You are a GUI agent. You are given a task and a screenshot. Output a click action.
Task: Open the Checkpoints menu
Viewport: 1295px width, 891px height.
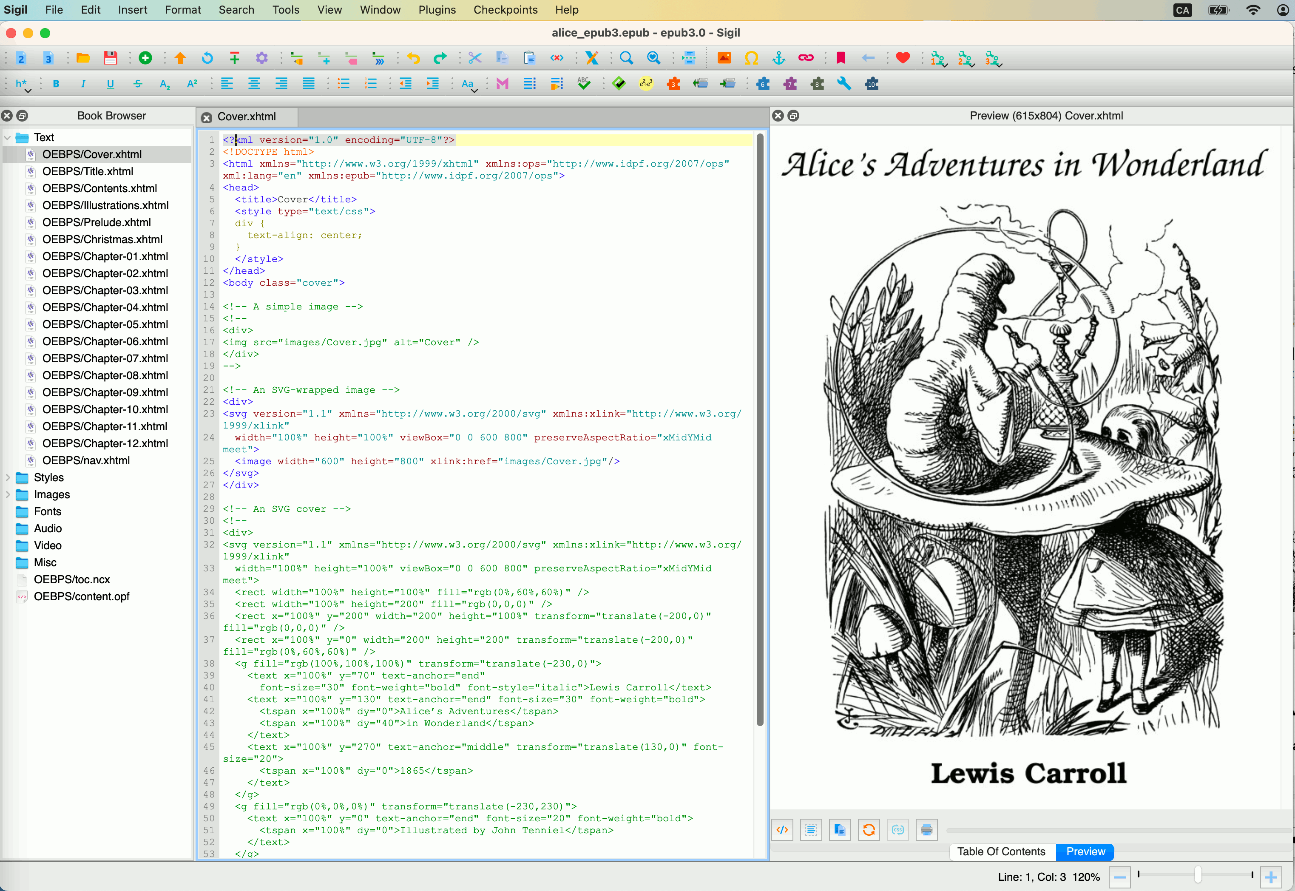506,10
